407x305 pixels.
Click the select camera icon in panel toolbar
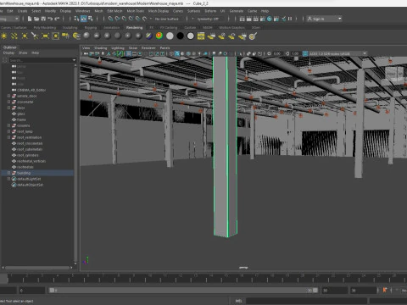(86, 53)
